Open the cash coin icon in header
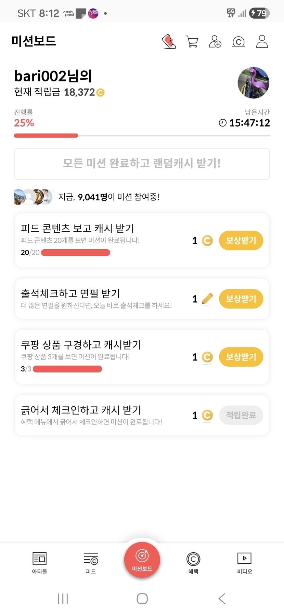 [238, 42]
